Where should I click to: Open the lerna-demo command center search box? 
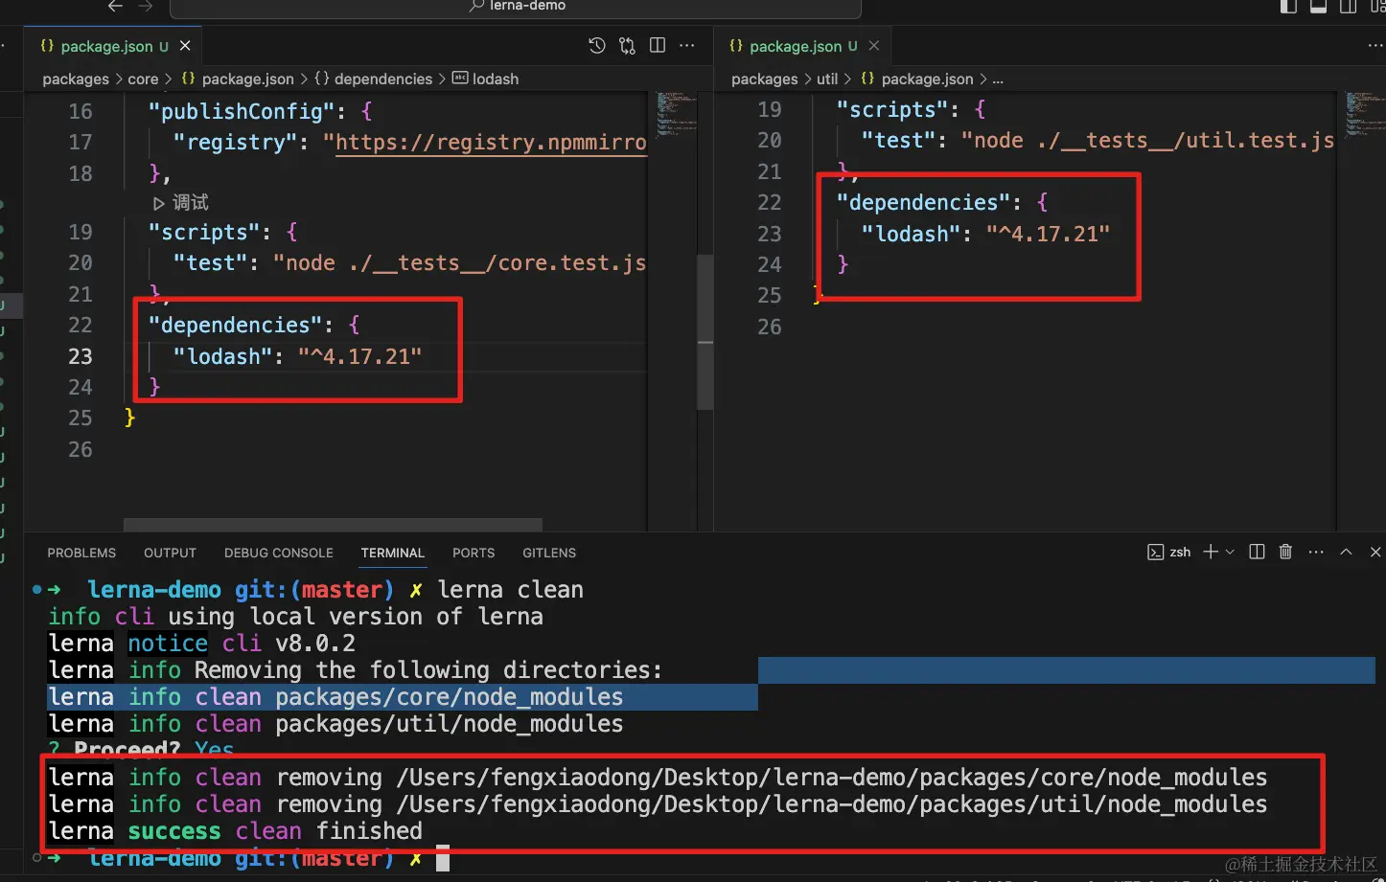click(516, 8)
